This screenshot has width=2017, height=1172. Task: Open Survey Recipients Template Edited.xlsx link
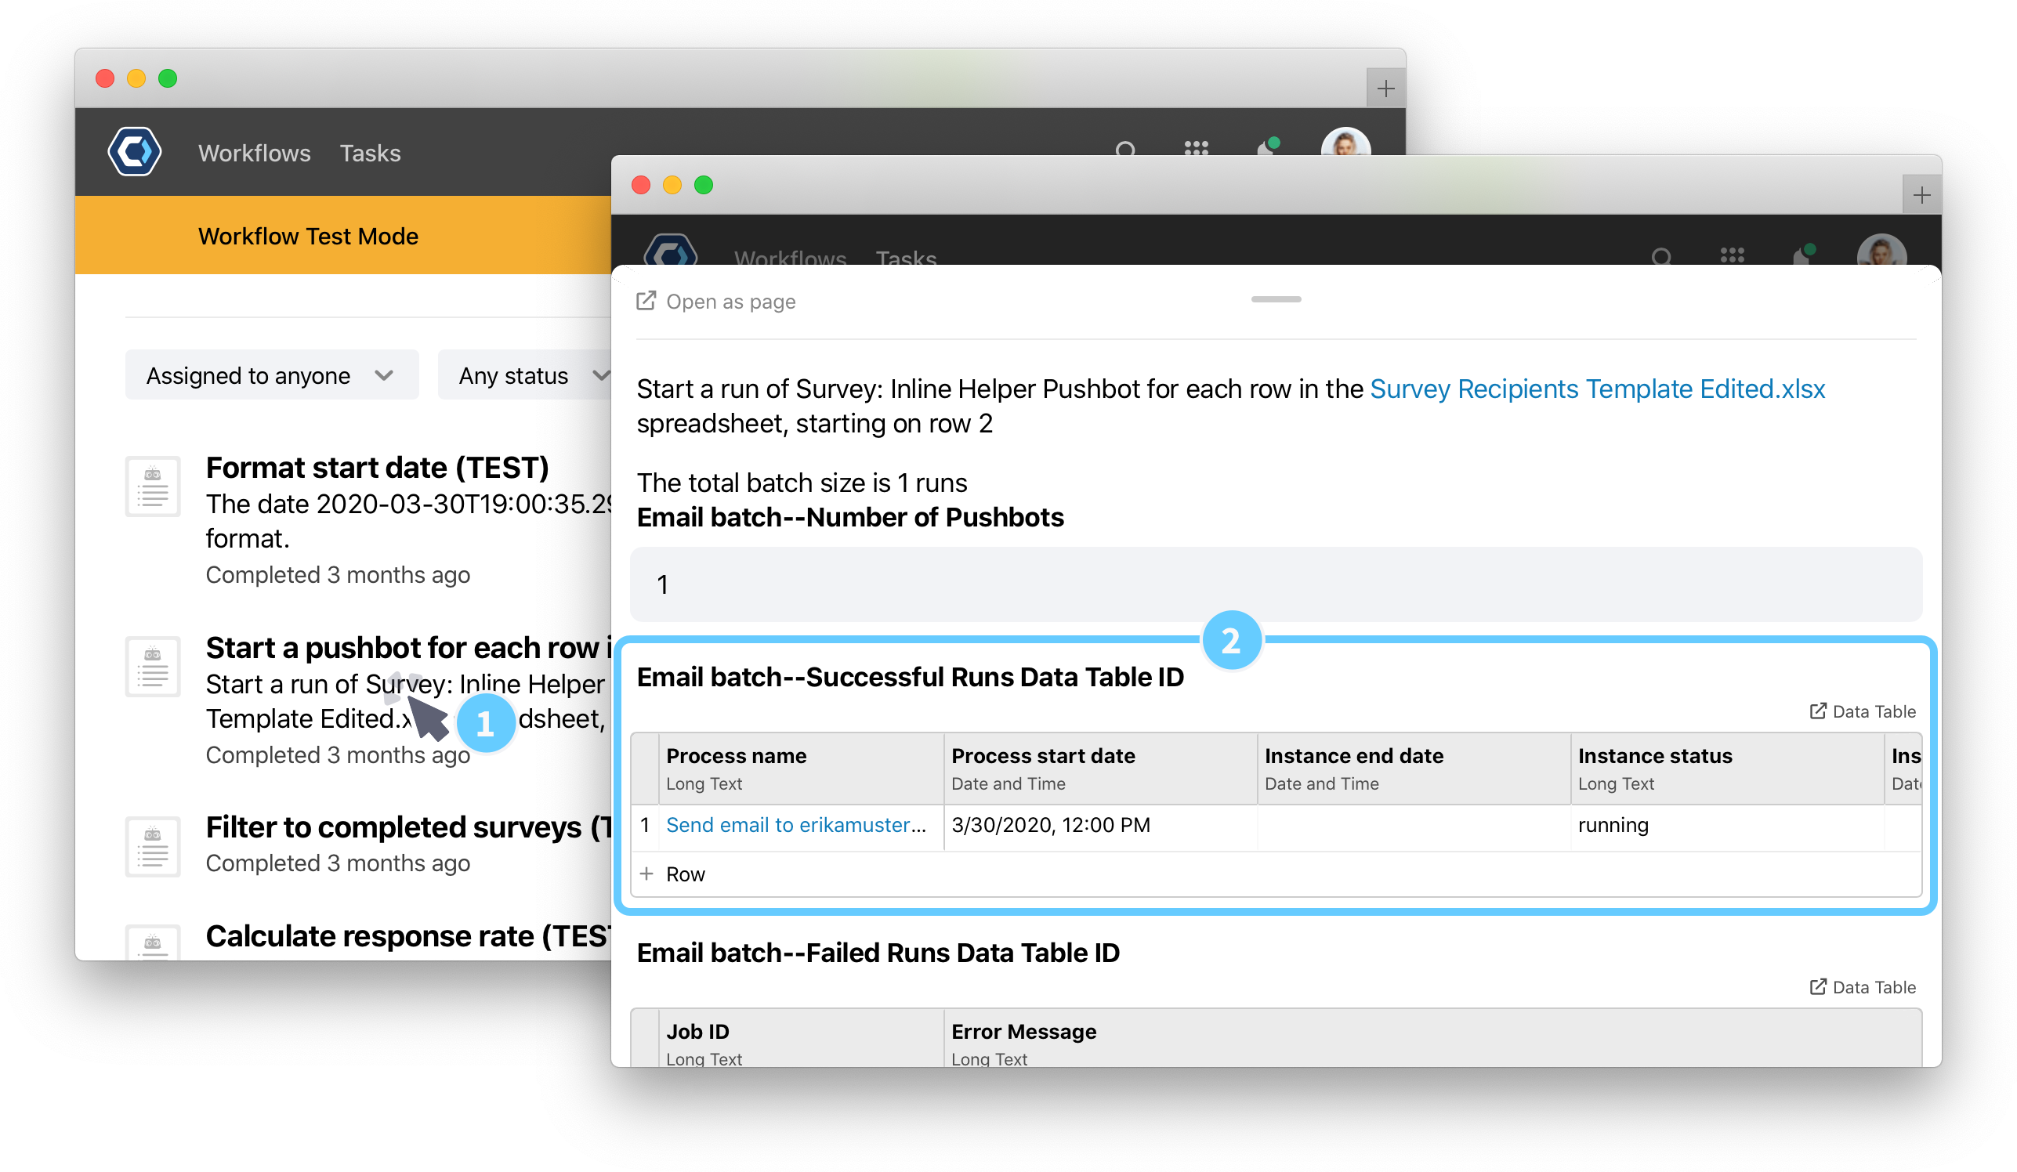(1597, 388)
